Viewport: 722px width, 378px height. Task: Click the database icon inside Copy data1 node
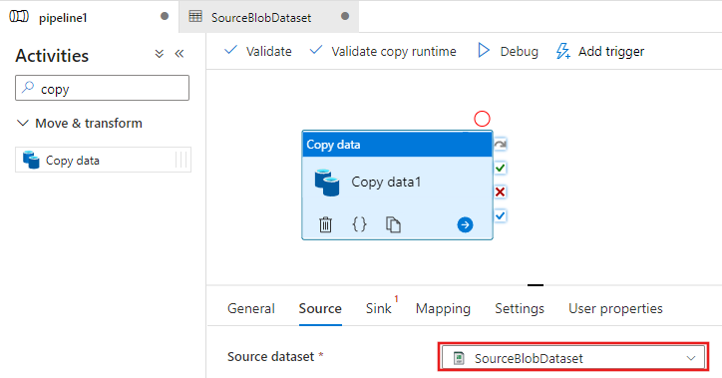click(x=327, y=183)
